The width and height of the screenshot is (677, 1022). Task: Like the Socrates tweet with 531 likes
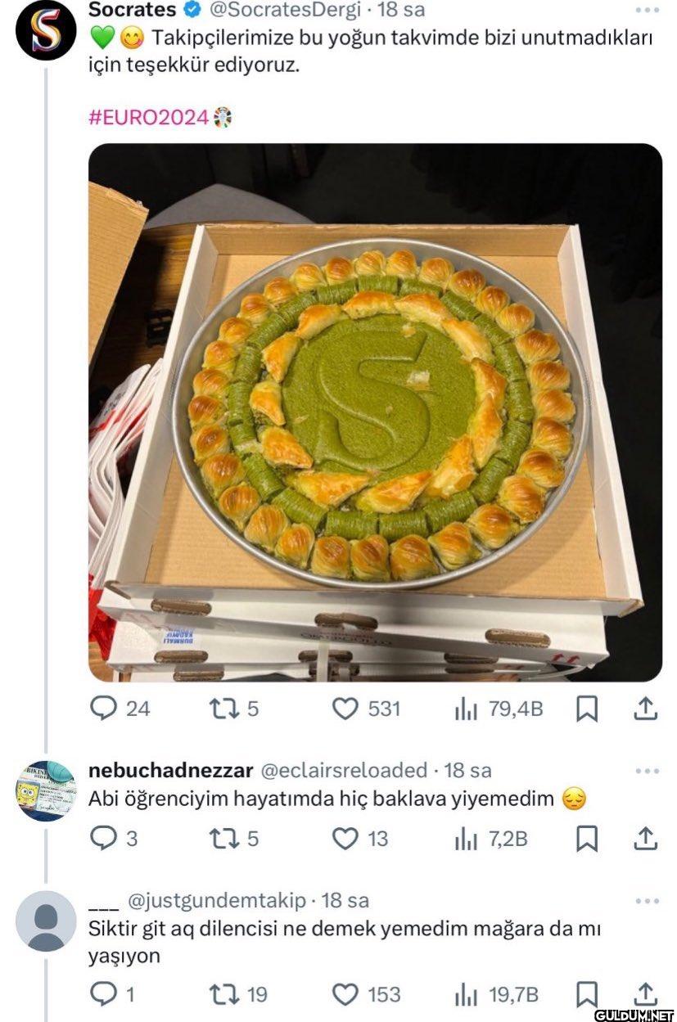point(345,709)
